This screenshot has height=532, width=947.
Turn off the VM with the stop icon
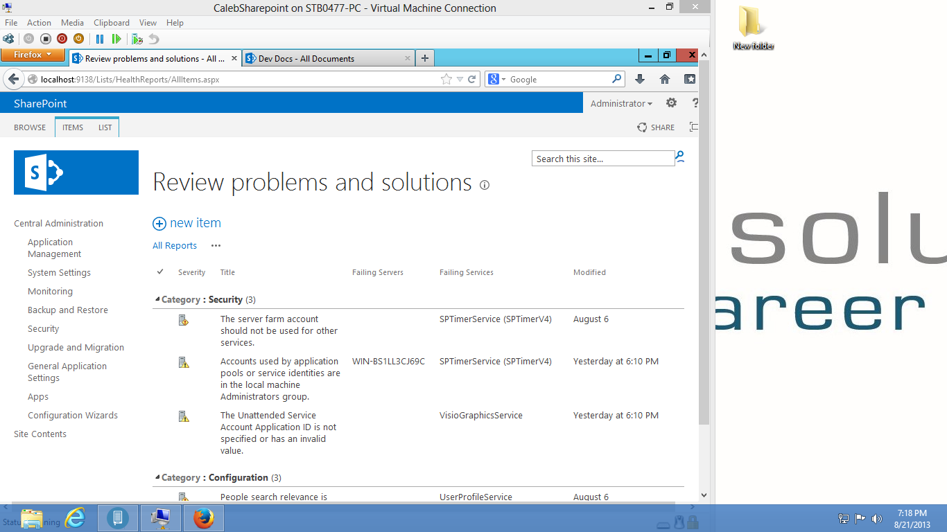(x=46, y=39)
